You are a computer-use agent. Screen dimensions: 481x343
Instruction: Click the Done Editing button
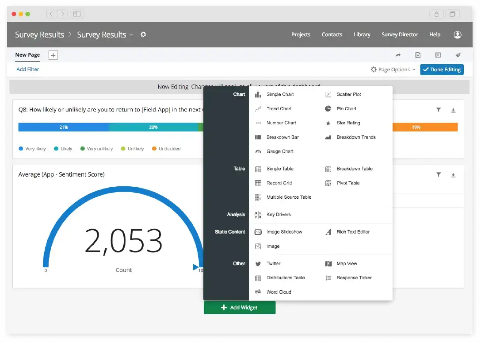pyautogui.click(x=442, y=69)
